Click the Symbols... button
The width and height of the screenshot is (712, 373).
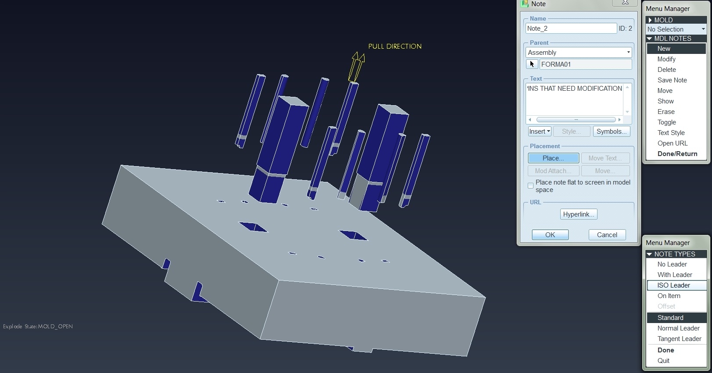612,131
